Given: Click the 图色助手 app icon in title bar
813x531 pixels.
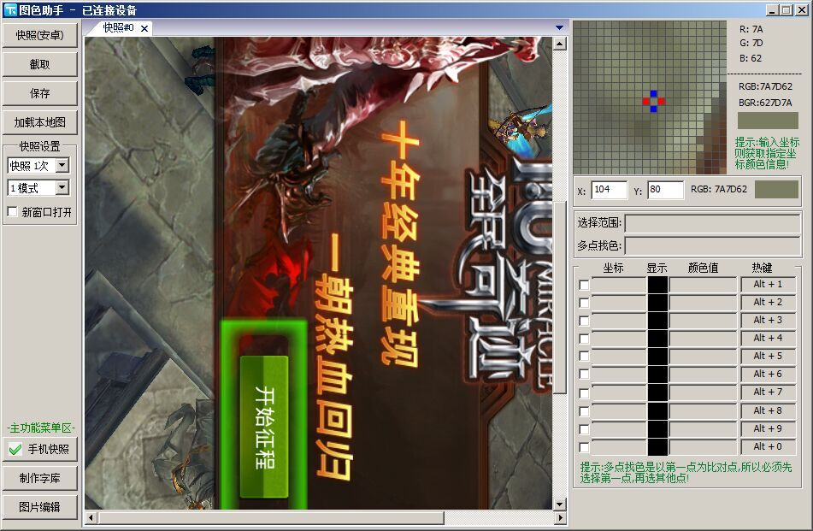Looking at the screenshot, I should (x=10, y=10).
